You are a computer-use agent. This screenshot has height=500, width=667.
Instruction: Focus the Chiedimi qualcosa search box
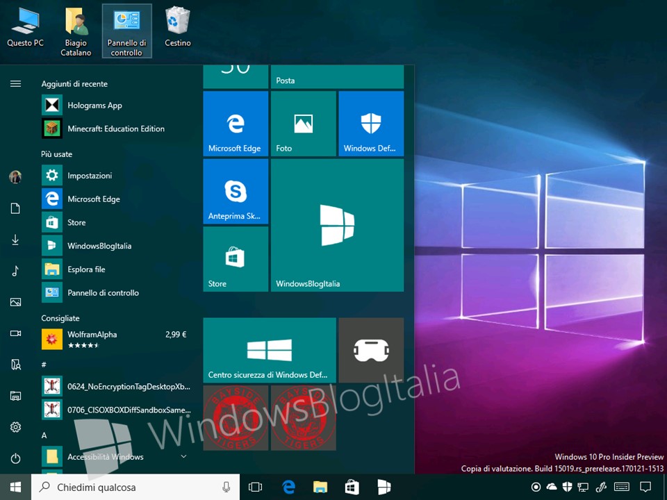[x=135, y=487]
